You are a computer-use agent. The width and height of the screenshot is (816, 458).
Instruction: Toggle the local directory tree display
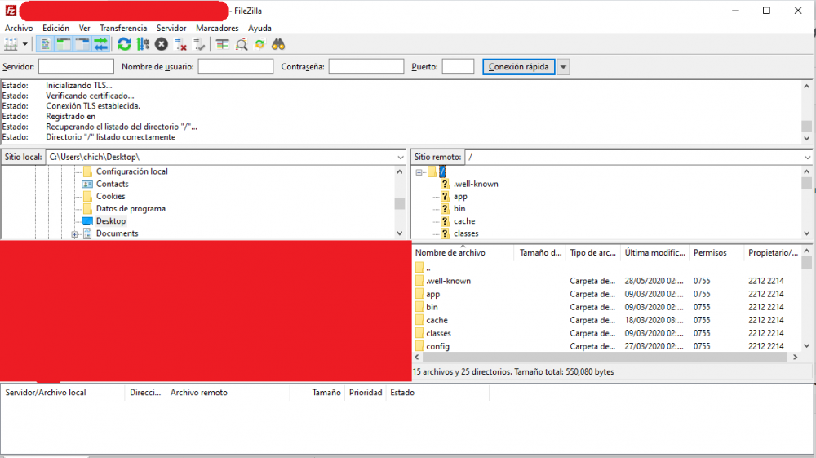pos(64,44)
